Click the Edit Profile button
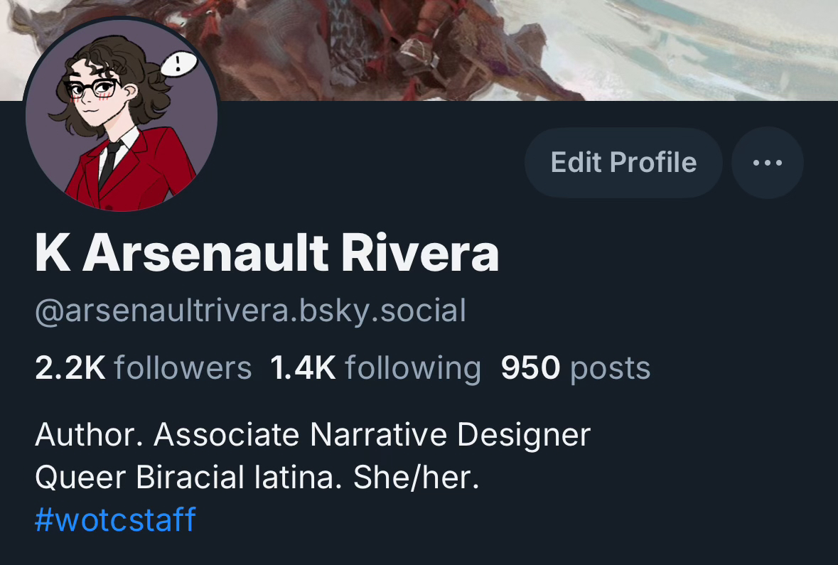This screenshot has height=565, width=838. (623, 163)
